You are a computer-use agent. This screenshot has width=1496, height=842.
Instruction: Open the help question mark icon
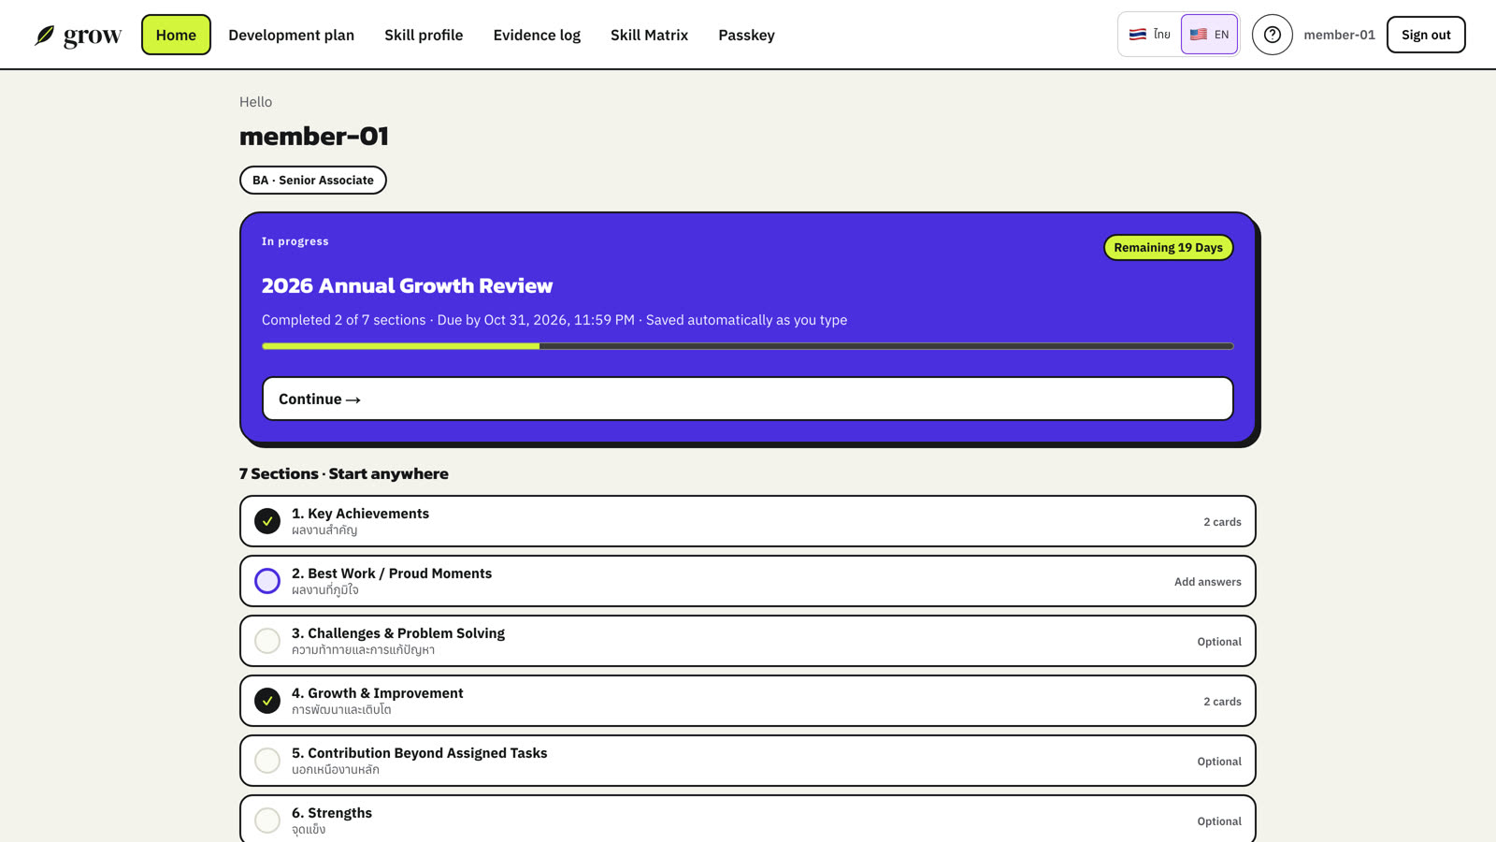point(1272,35)
